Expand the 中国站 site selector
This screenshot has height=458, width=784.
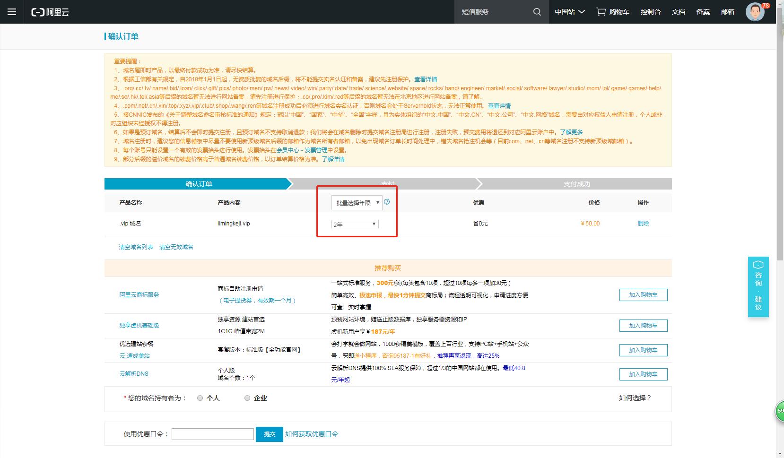click(x=570, y=12)
